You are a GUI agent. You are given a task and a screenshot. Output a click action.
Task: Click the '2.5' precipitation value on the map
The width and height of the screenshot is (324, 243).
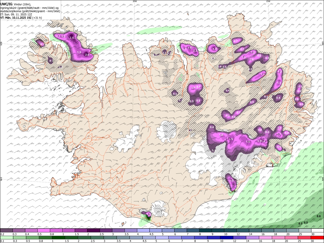(x=72, y=38)
